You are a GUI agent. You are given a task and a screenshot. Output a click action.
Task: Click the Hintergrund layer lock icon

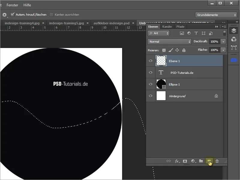pos(216,96)
